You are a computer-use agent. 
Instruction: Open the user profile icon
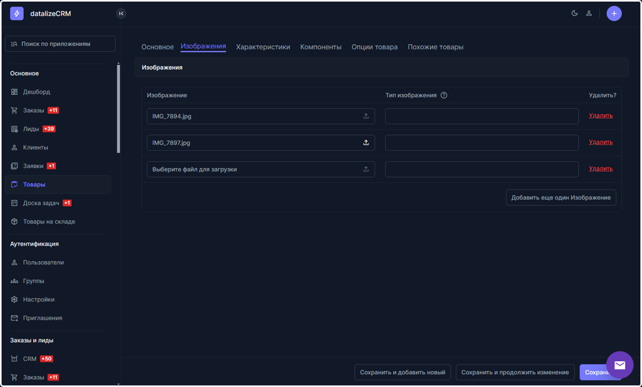pyautogui.click(x=589, y=13)
